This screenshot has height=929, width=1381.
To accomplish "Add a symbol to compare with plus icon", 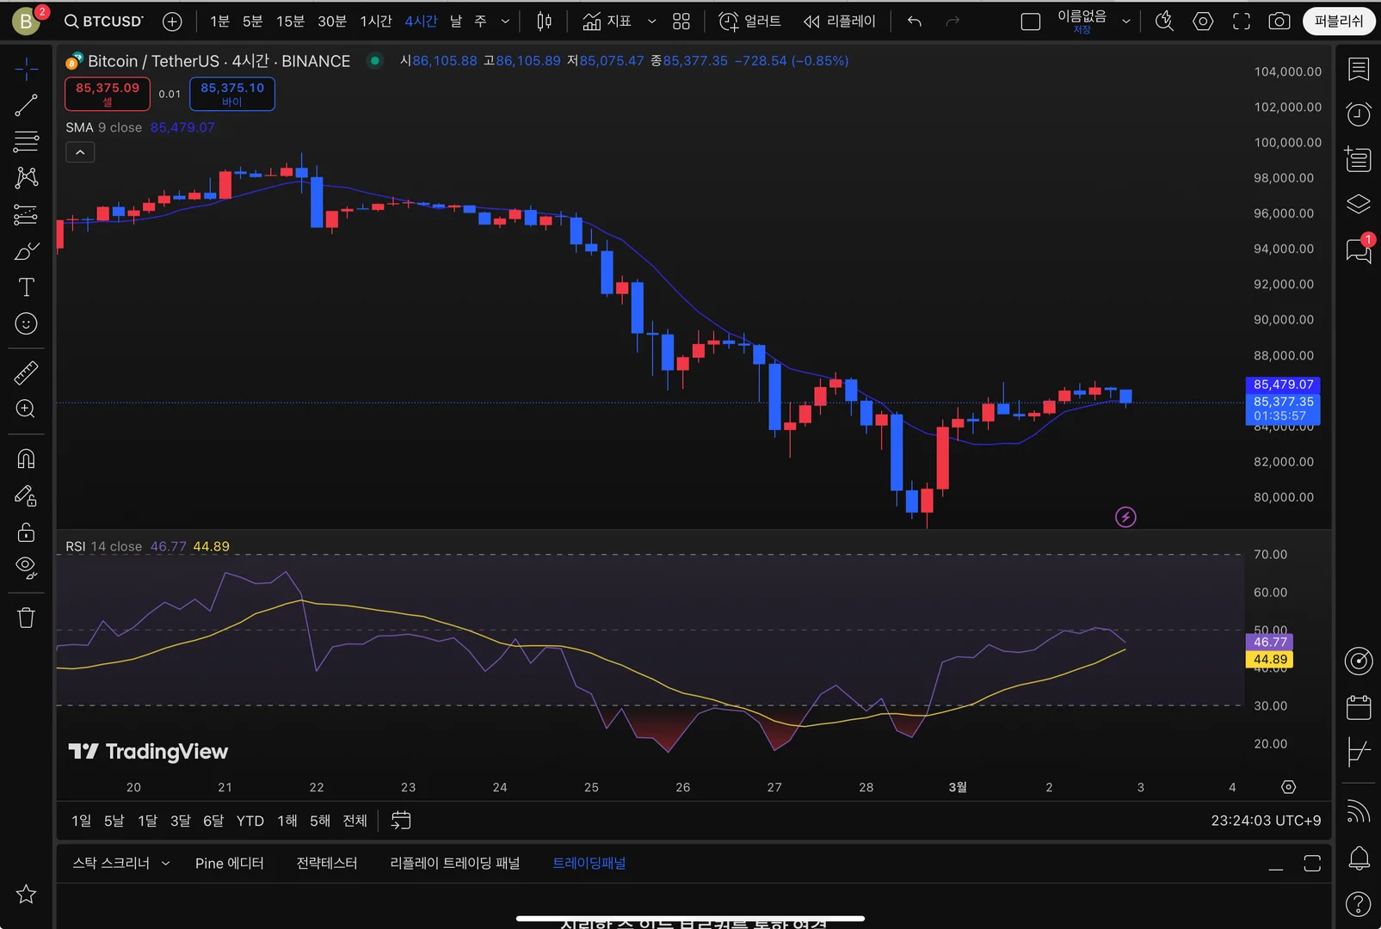I will pos(172,22).
